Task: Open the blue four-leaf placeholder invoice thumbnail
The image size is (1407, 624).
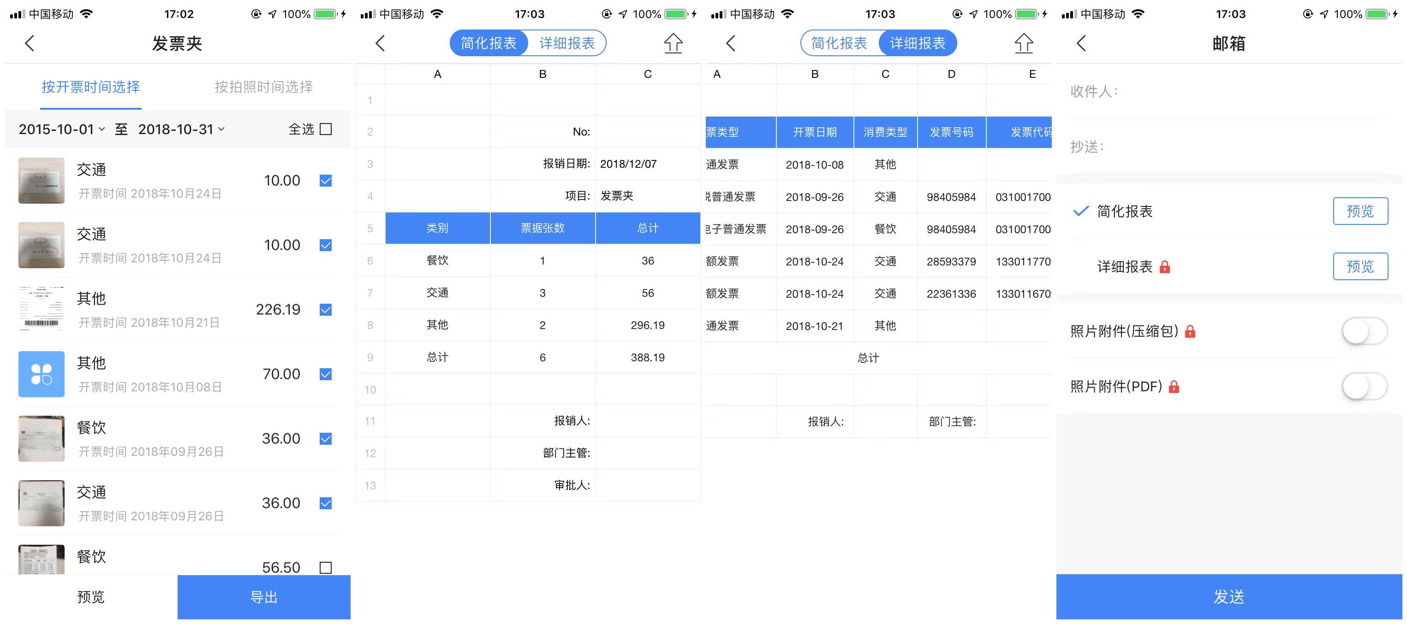Action: click(42, 374)
